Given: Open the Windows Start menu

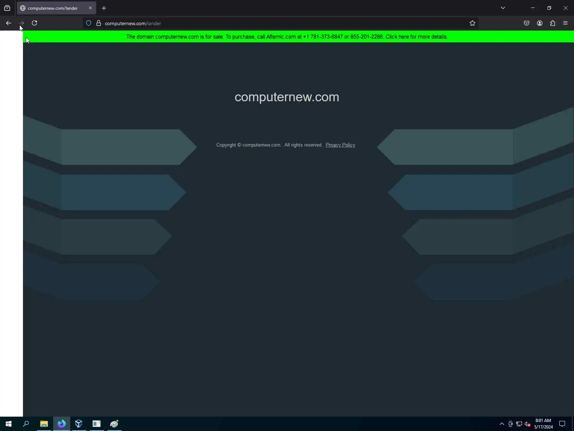Looking at the screenshot, I should pos(9,424).
